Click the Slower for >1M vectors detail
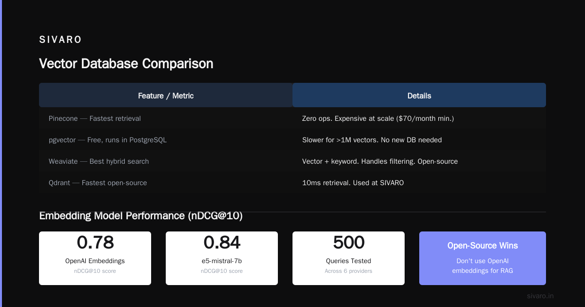 click(x=372, y=140)
